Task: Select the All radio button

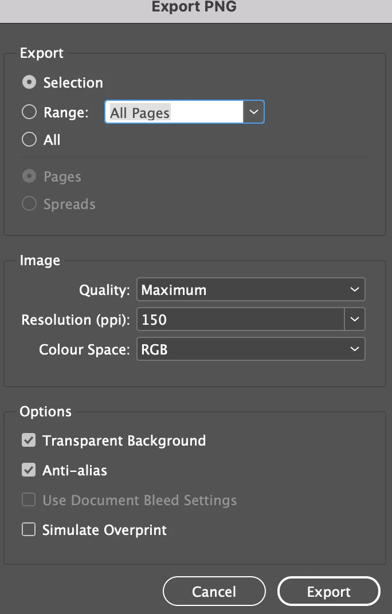Action: click(x=29, y=140)
